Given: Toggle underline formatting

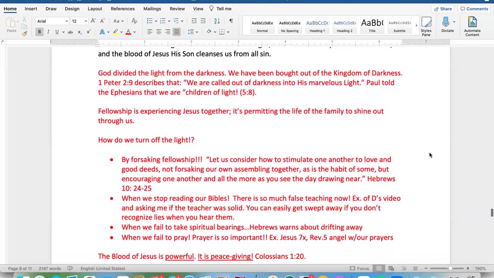Looking at the screenshot, I should [x=57, y=32].
